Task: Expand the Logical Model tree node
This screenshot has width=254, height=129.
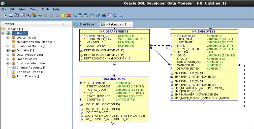Action: tap(8, 38)
